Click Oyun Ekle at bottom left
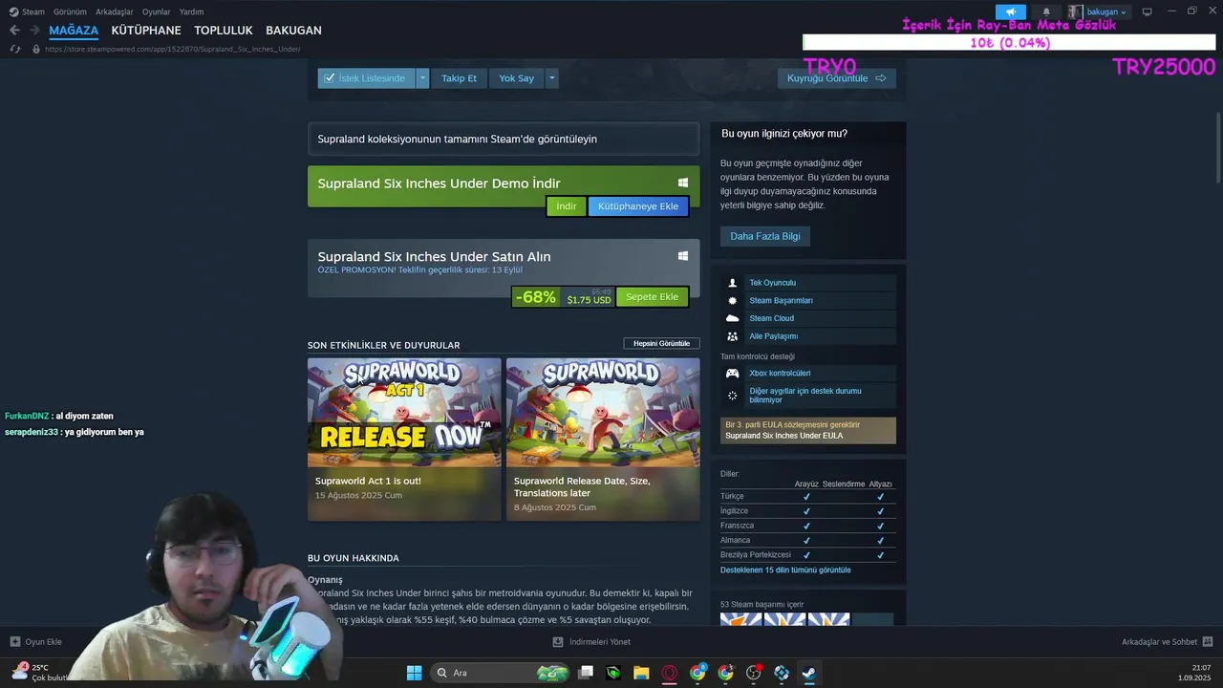Image resolution: width=1223 pixels, height=688 pixels. point(43,642)
